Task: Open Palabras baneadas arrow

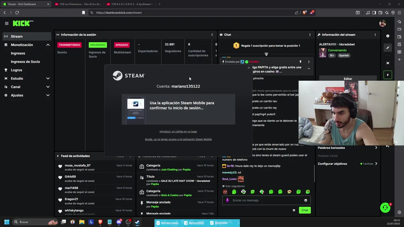Action: pyautogui.click(x=376, y=148)
